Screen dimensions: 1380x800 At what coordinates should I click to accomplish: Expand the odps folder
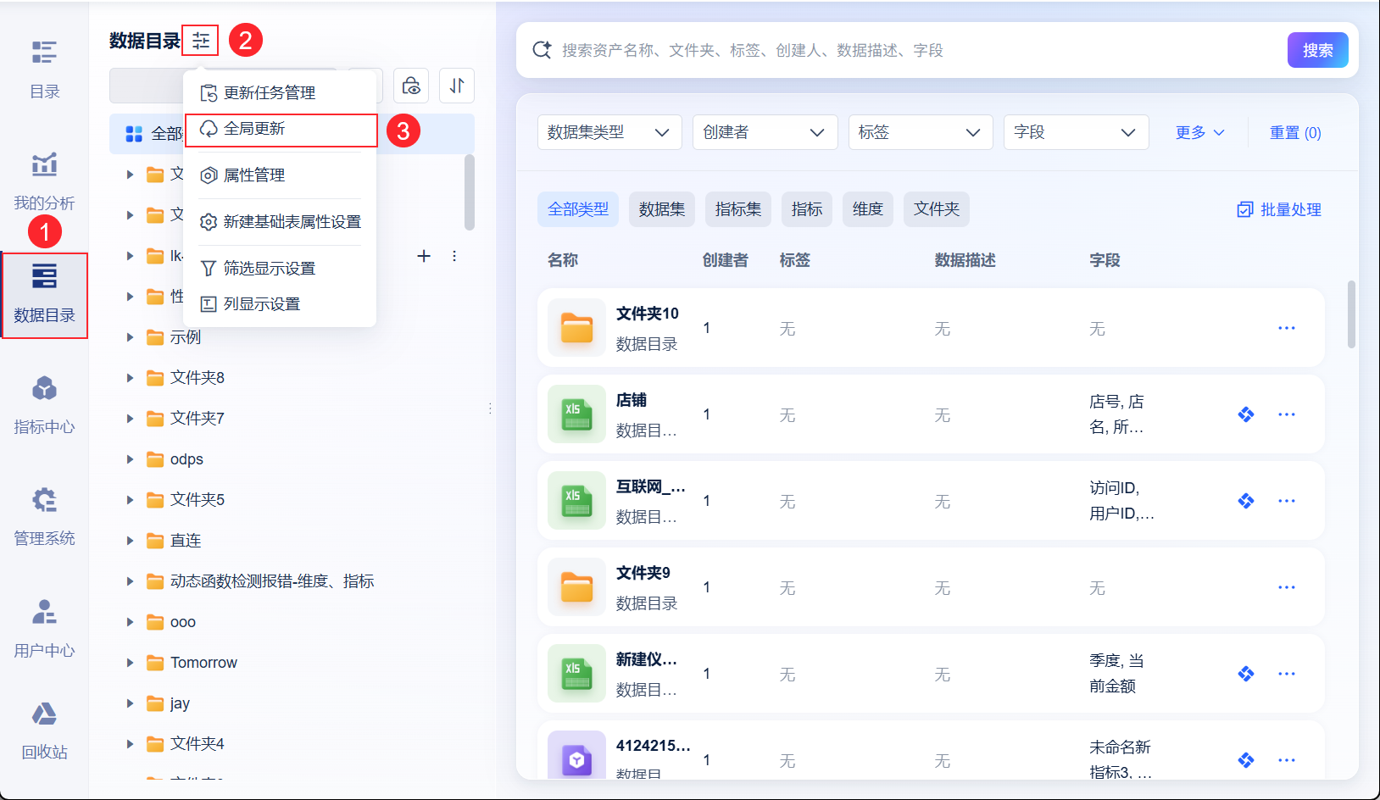coord(130,459)
